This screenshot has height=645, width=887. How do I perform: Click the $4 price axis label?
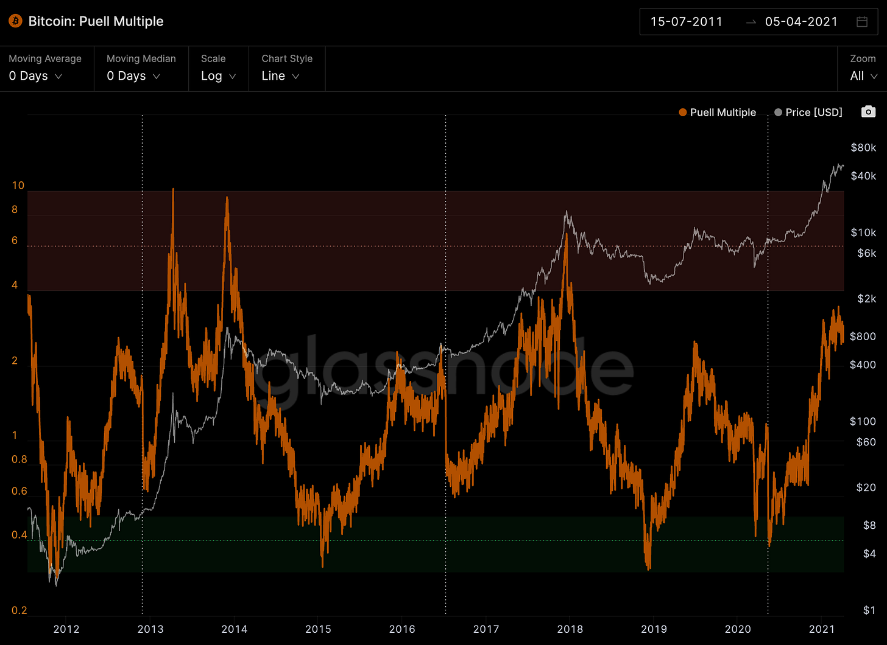pyautogui.click(x=869, y=554)
